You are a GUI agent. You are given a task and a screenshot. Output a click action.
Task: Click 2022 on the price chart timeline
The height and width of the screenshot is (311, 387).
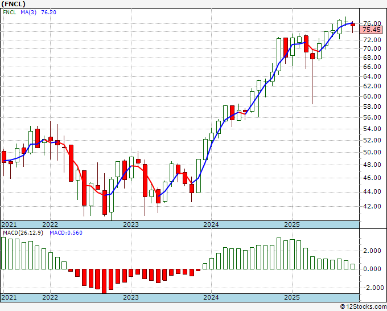(50, 224)
